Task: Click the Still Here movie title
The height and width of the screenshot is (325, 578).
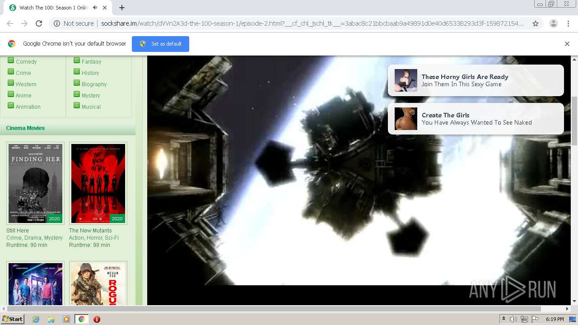Action: coord(18,231)
